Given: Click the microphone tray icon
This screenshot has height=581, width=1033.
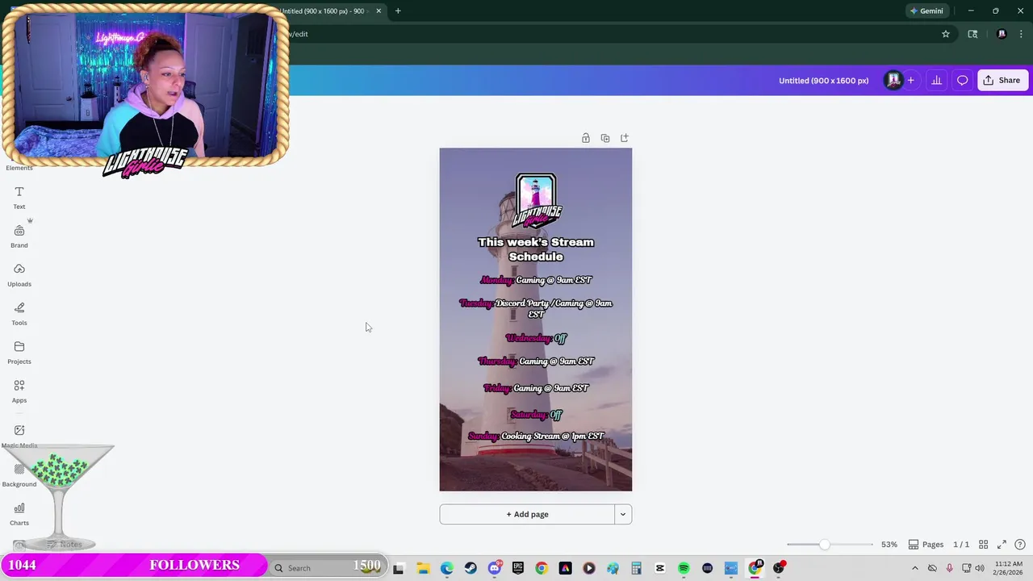Looking at the screenshot, I should click(949, 568).
